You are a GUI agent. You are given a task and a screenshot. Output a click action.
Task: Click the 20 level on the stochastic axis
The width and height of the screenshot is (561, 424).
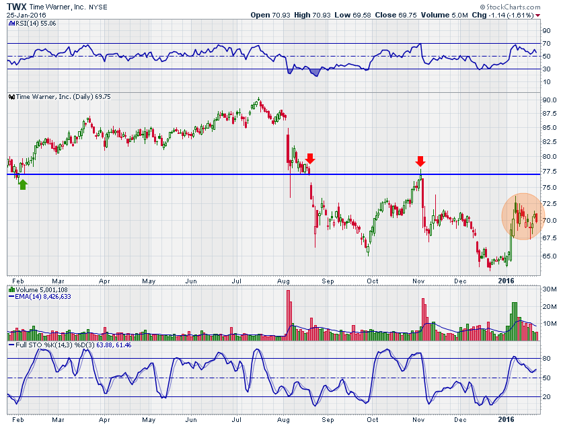tap(546, 397)
